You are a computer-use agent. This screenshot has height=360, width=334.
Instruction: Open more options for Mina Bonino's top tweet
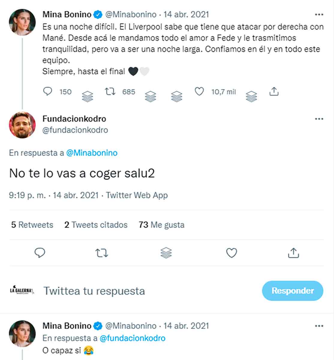pos(319,14)
